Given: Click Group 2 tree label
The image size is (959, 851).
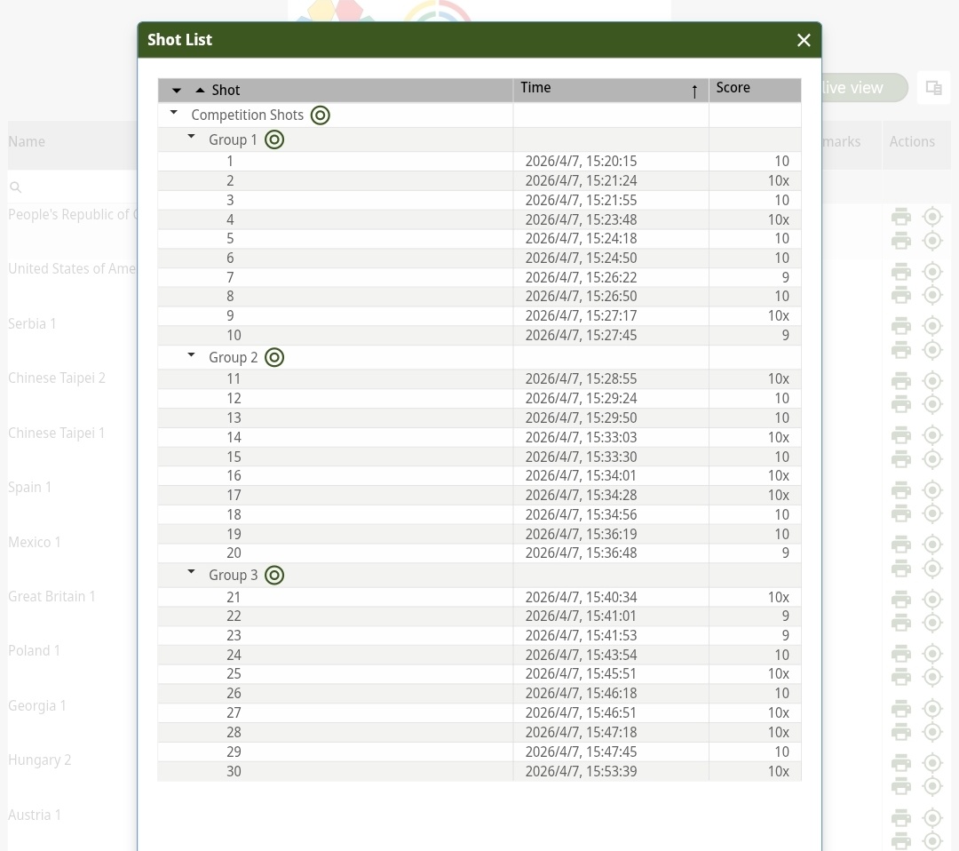Looking at the screenshot, I should tap(233, 358).
